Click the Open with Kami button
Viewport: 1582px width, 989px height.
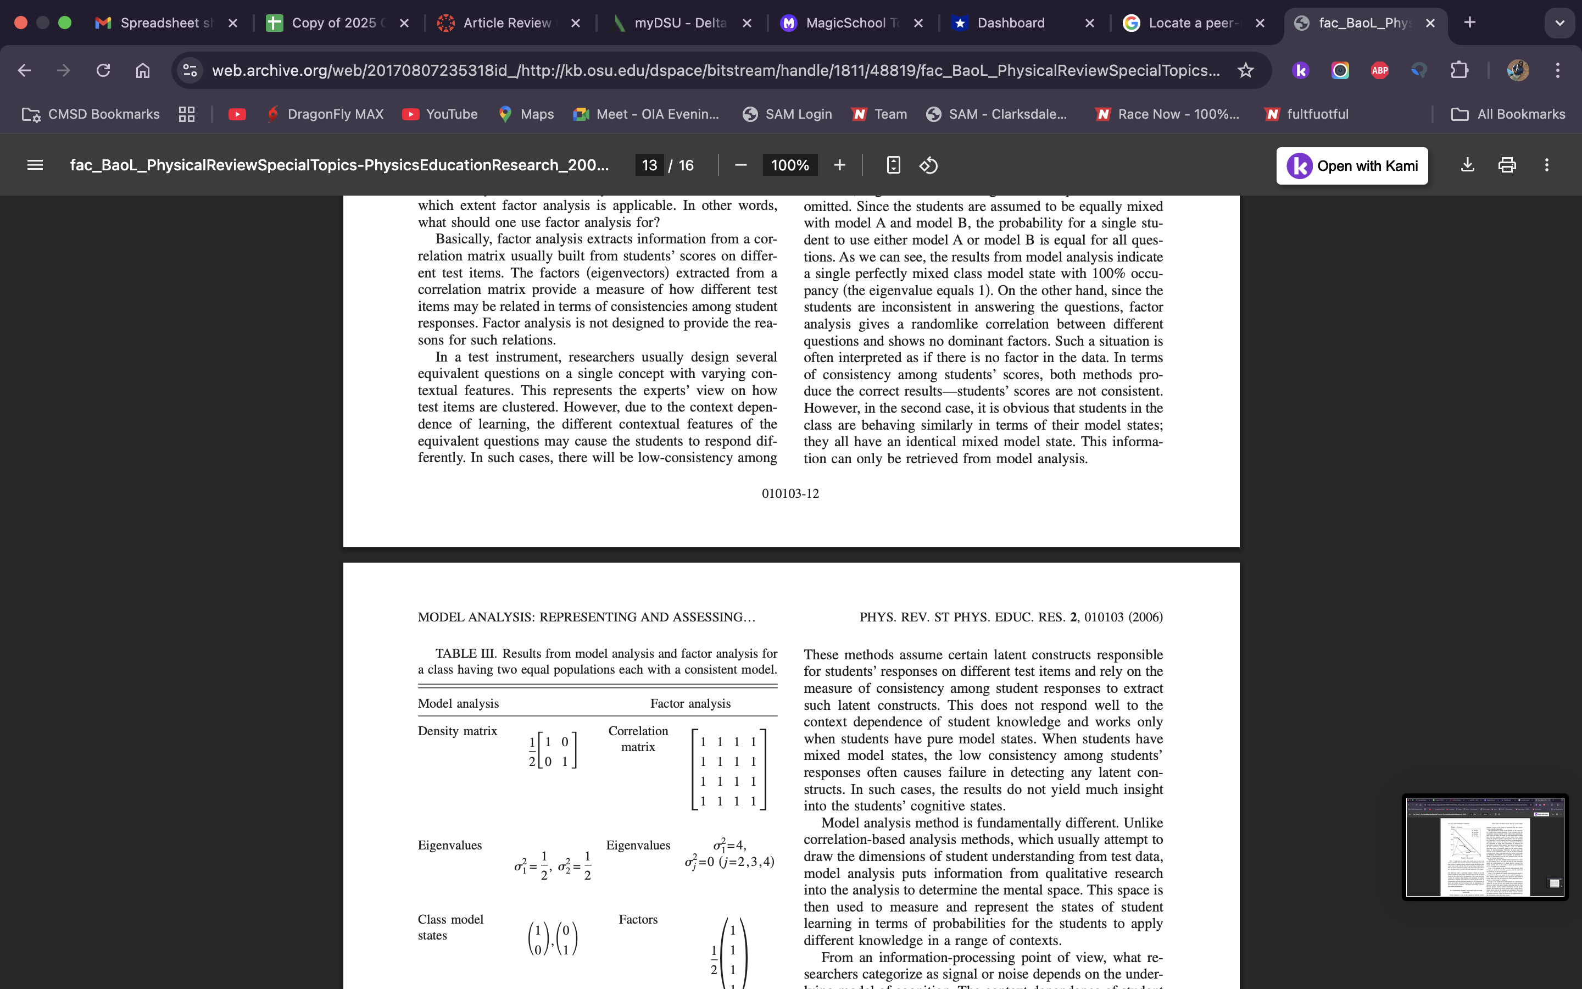click(1352, 165)
